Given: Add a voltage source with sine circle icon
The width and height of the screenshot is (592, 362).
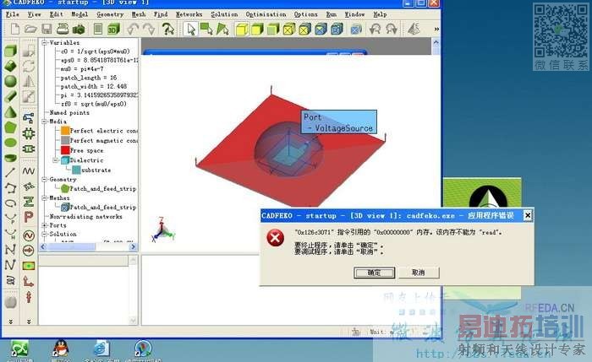Looking at the screenshot, I should click(x=29, y=235).
